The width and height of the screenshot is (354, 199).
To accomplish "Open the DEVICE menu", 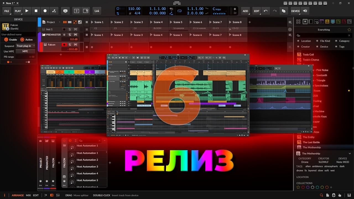I will pyautogui.click(x=295, y=11).
